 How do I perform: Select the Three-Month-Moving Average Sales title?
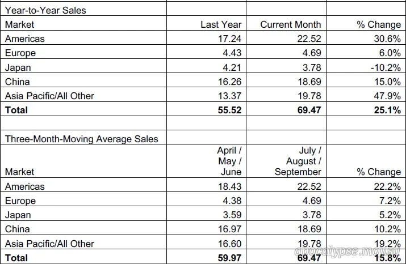[81, 138]
